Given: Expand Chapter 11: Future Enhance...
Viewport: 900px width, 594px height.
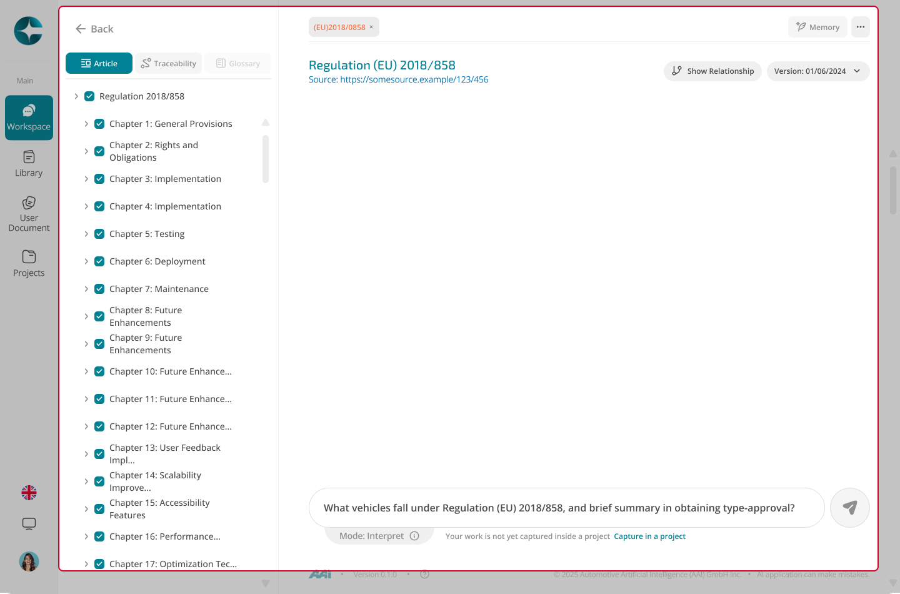Looking at the screenshot, I should [x=86, y=399].
